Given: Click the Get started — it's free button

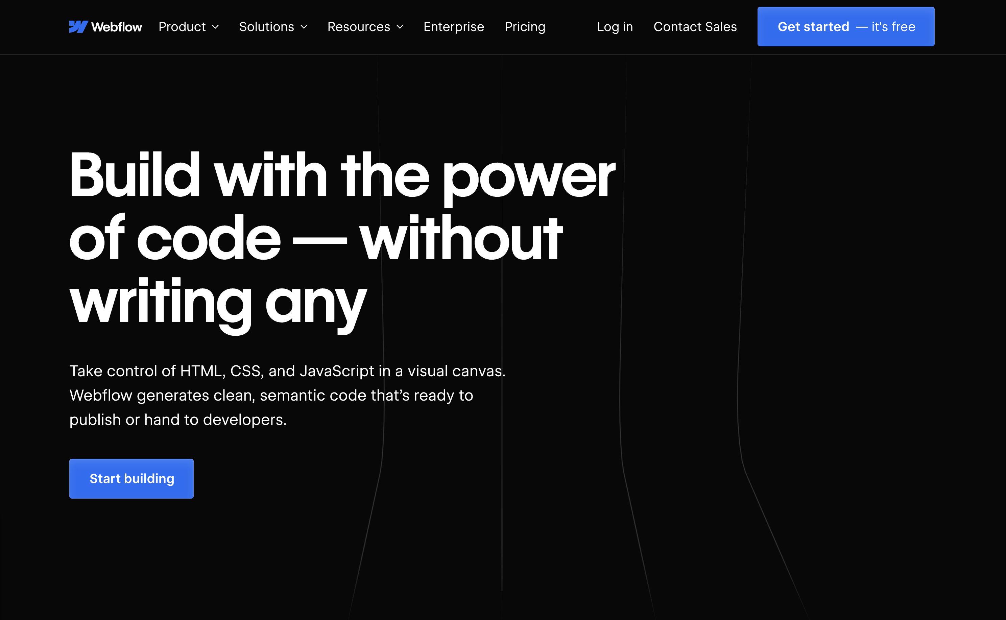Looking at the screenshot, I should pos(846,27).
